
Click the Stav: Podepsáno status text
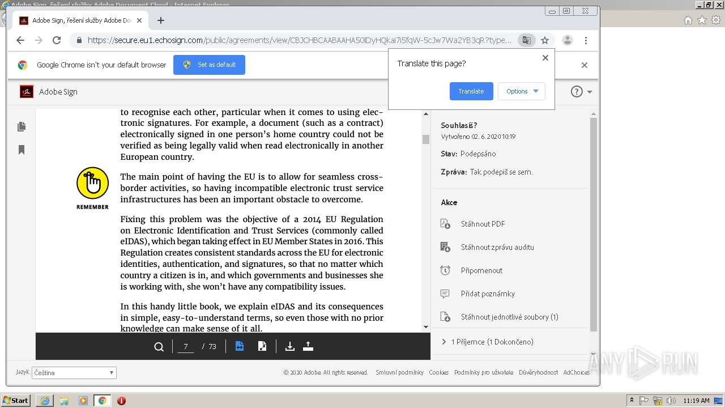pyautogui.click(x=468, y=154)
